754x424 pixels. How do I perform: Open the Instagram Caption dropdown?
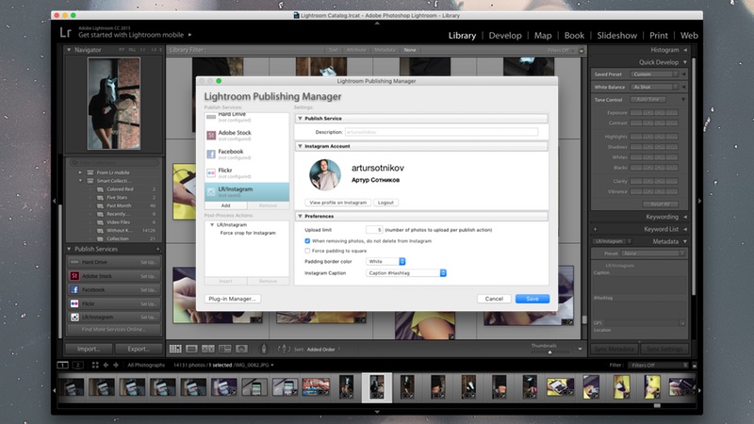coord(405,273)
